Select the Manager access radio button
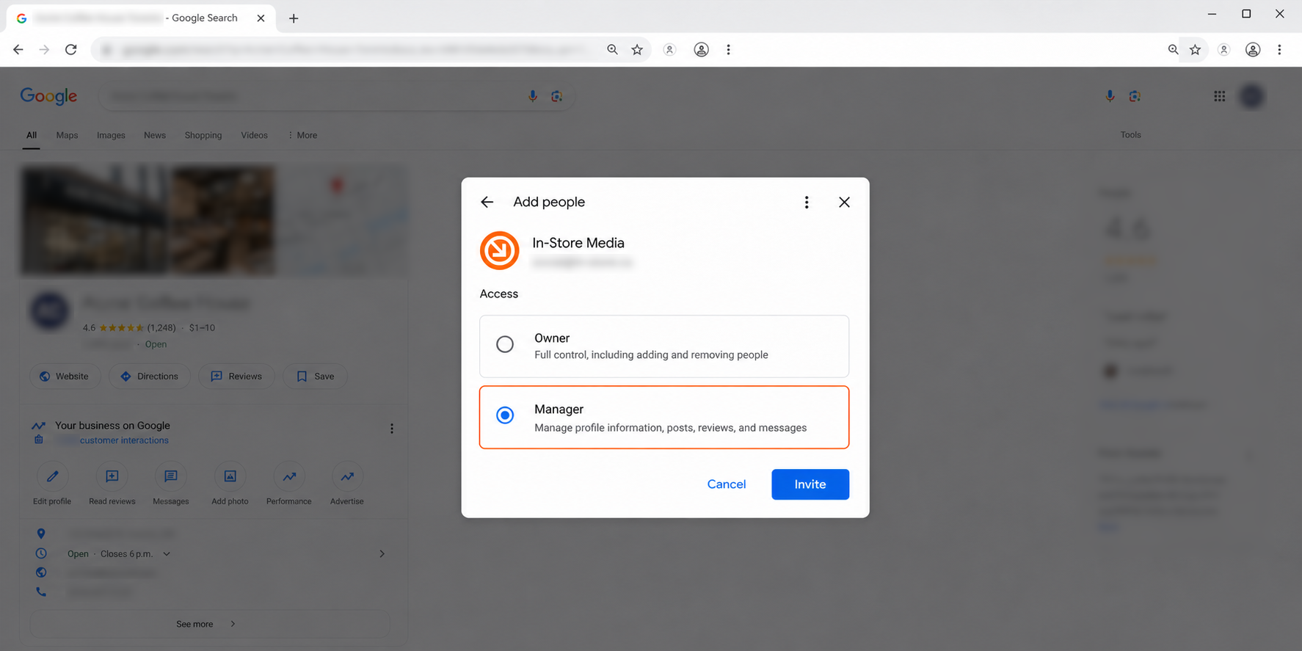Viewport: 1302px width, 651px height. (x=505, y=415)
